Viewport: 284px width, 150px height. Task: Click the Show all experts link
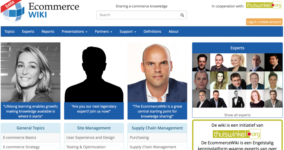click(237, 115)
